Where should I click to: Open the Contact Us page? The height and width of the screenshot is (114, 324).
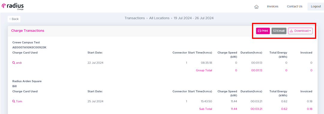(295, 6)
